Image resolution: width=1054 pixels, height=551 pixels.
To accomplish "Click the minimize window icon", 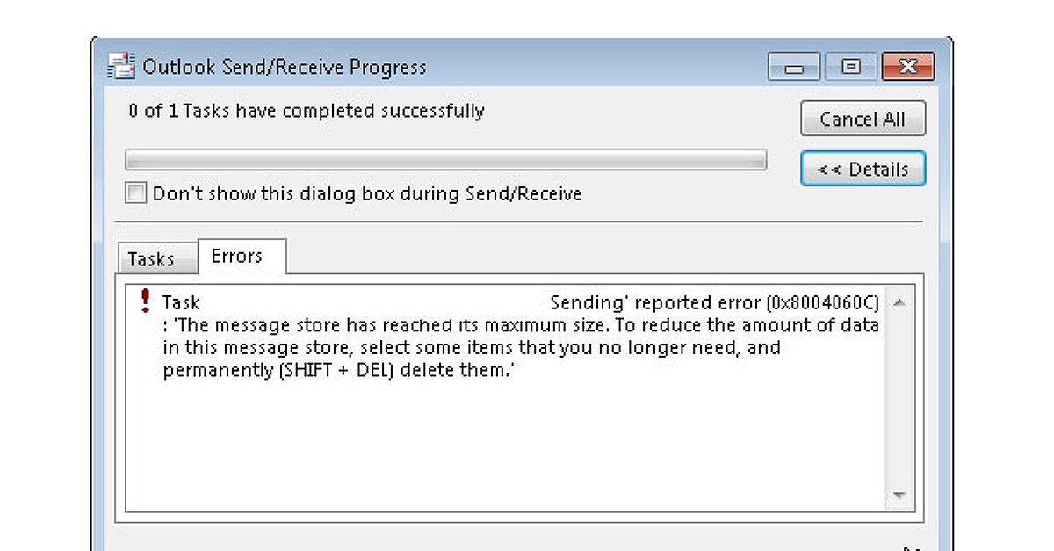I will pos(793,66).
